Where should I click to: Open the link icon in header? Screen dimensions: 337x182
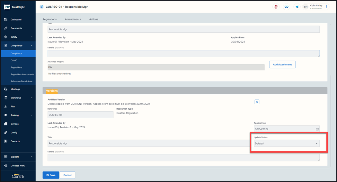click(x=286, y=7)
